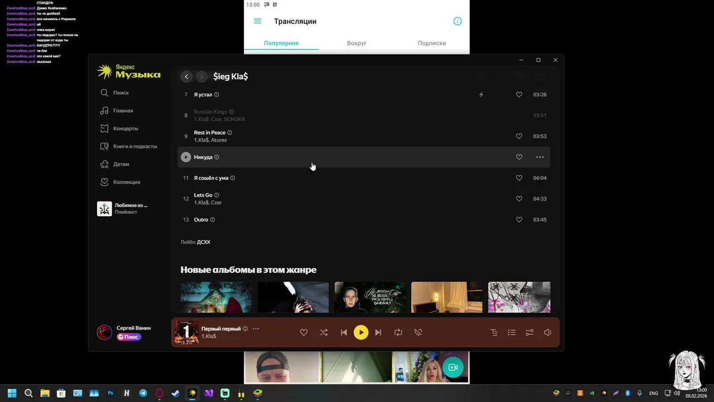Screen dimensions: 714x402
Task: Open lyrics view in player bar
Action: pyautogui.click(x=494, y=332)
